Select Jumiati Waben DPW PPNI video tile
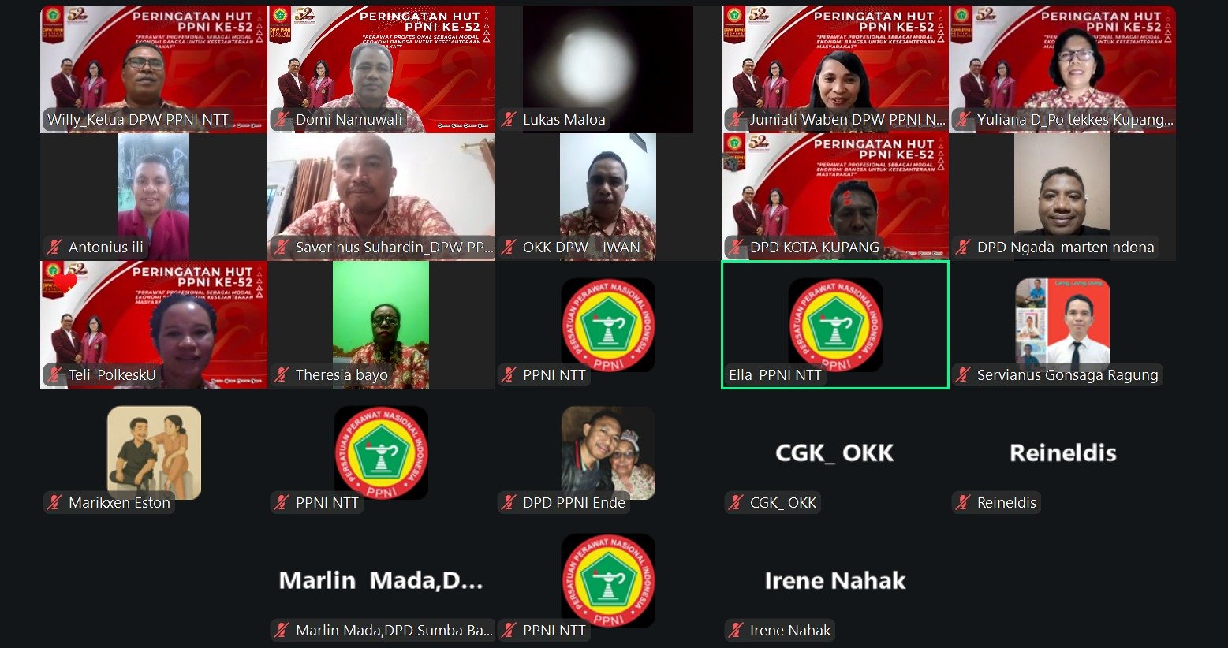Image resolution: width=1228 pixels, height=648 pixels. [835, 69]
